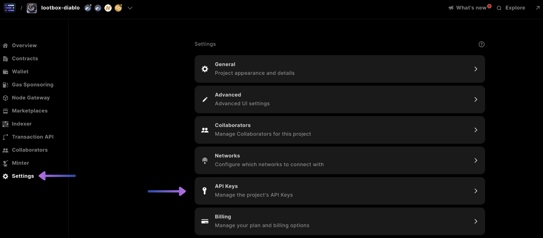
Task: Open the Minter page from sidebar
Action: pos(20,163)
